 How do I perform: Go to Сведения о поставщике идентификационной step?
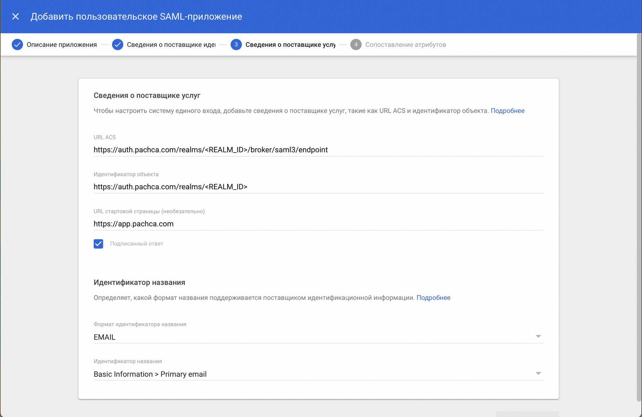(x=171, y=45)
